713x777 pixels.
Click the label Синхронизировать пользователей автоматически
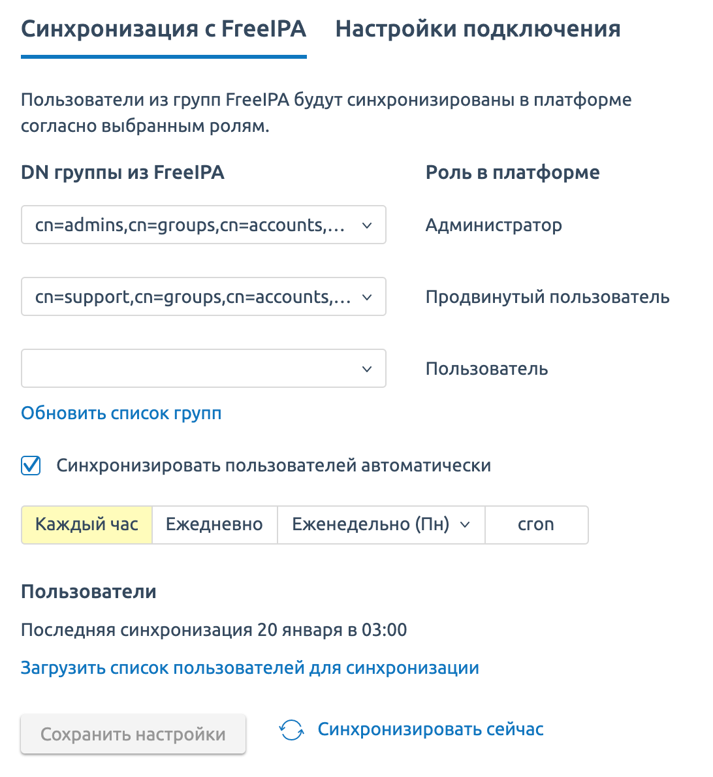274,466
